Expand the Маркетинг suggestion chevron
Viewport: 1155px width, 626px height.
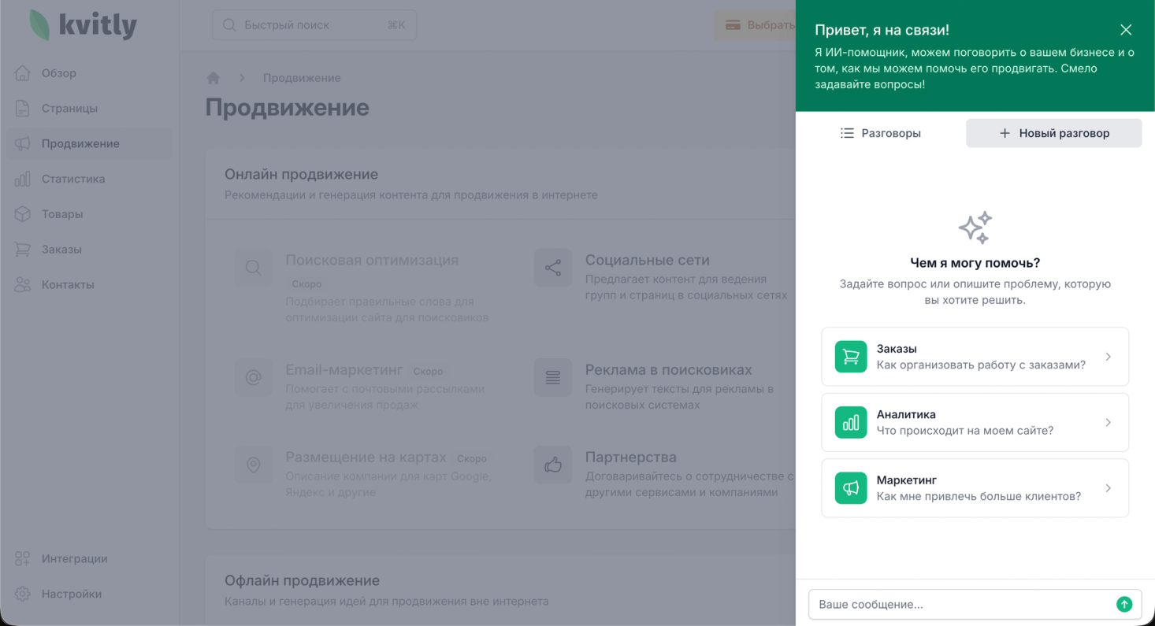pos(1109,488)
